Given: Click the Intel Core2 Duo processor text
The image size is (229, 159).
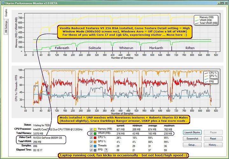Looking at the screenshot, I should pos(58,129).
